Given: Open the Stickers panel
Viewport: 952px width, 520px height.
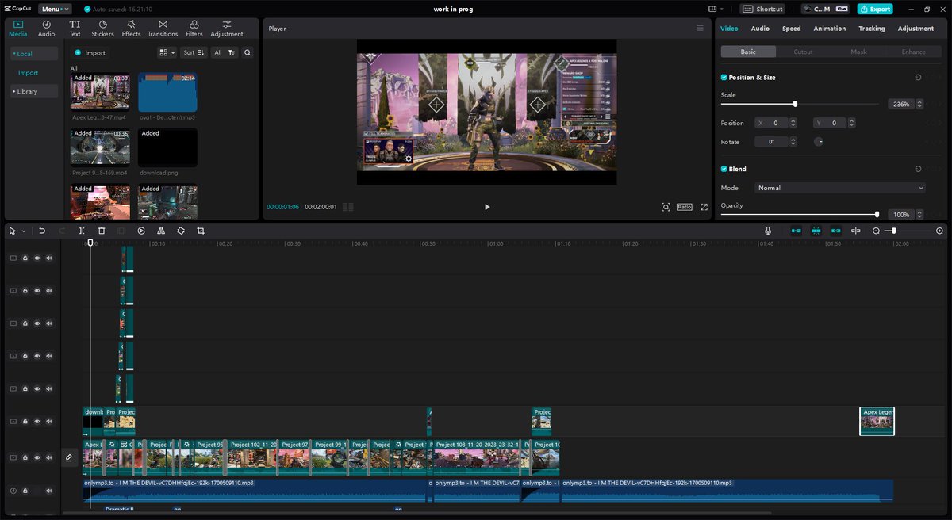Looking at the screenshot, I should [102, 29].
